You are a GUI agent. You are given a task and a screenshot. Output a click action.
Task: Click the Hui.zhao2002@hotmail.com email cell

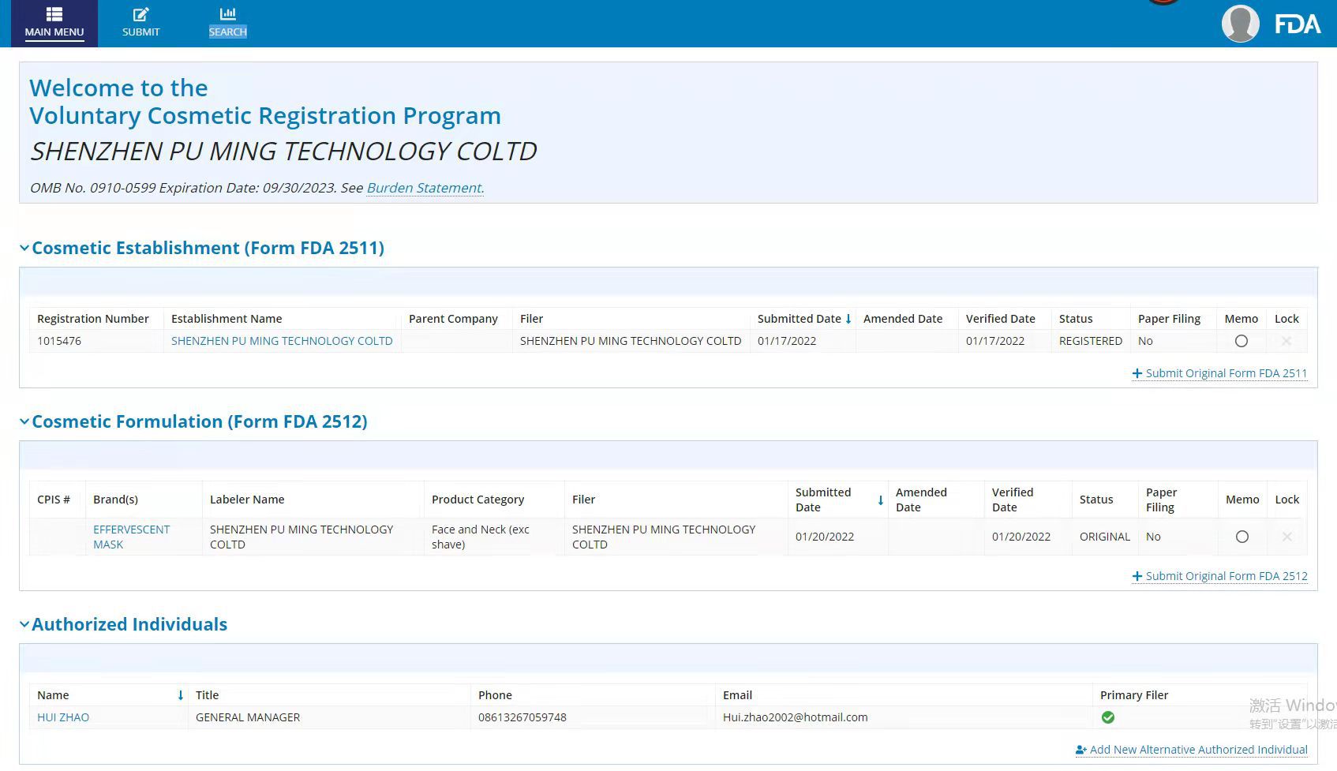795,717
